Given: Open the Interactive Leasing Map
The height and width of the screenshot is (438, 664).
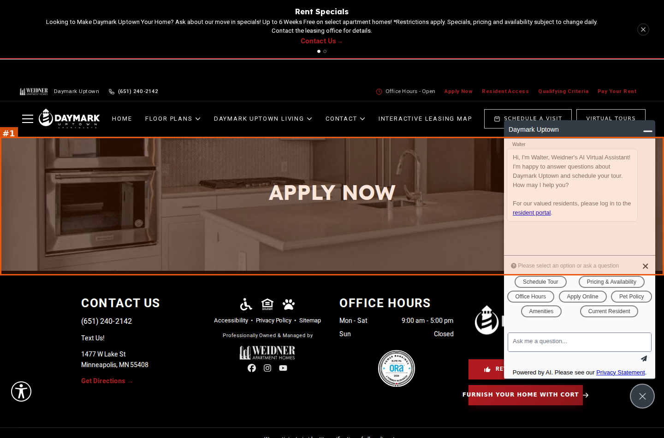Looking at the screenshot, I should pyautogui.click(x=425, y=119).
